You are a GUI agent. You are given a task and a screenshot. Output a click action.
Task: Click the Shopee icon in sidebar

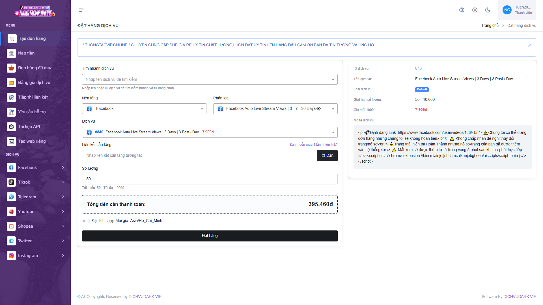[x=11, y=226]
